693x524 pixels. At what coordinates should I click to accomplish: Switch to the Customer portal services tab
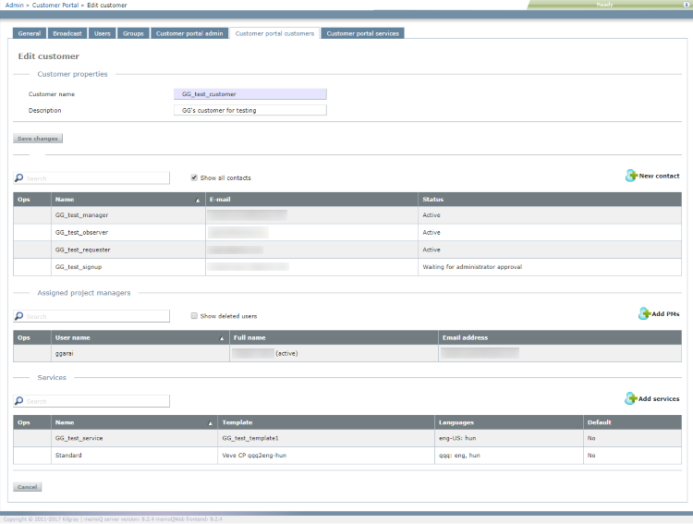click(362, 33)
